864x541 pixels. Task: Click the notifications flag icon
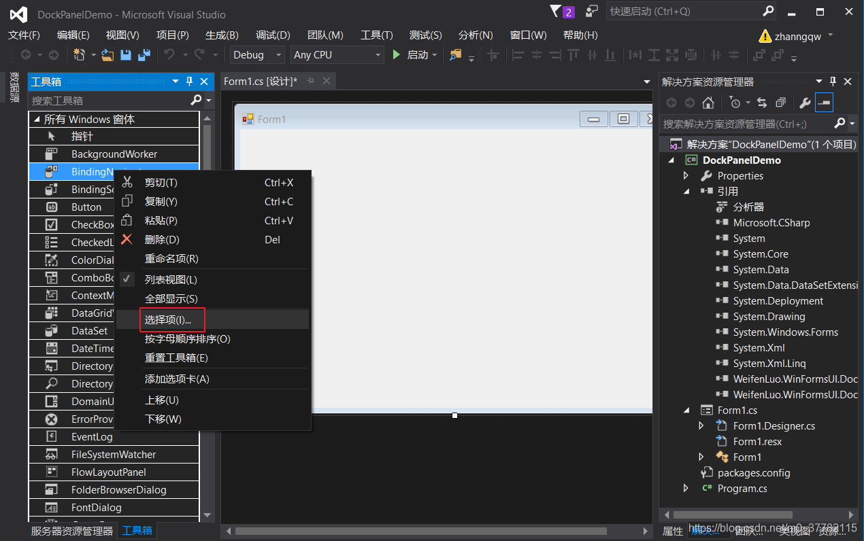(x=555, y=11)
